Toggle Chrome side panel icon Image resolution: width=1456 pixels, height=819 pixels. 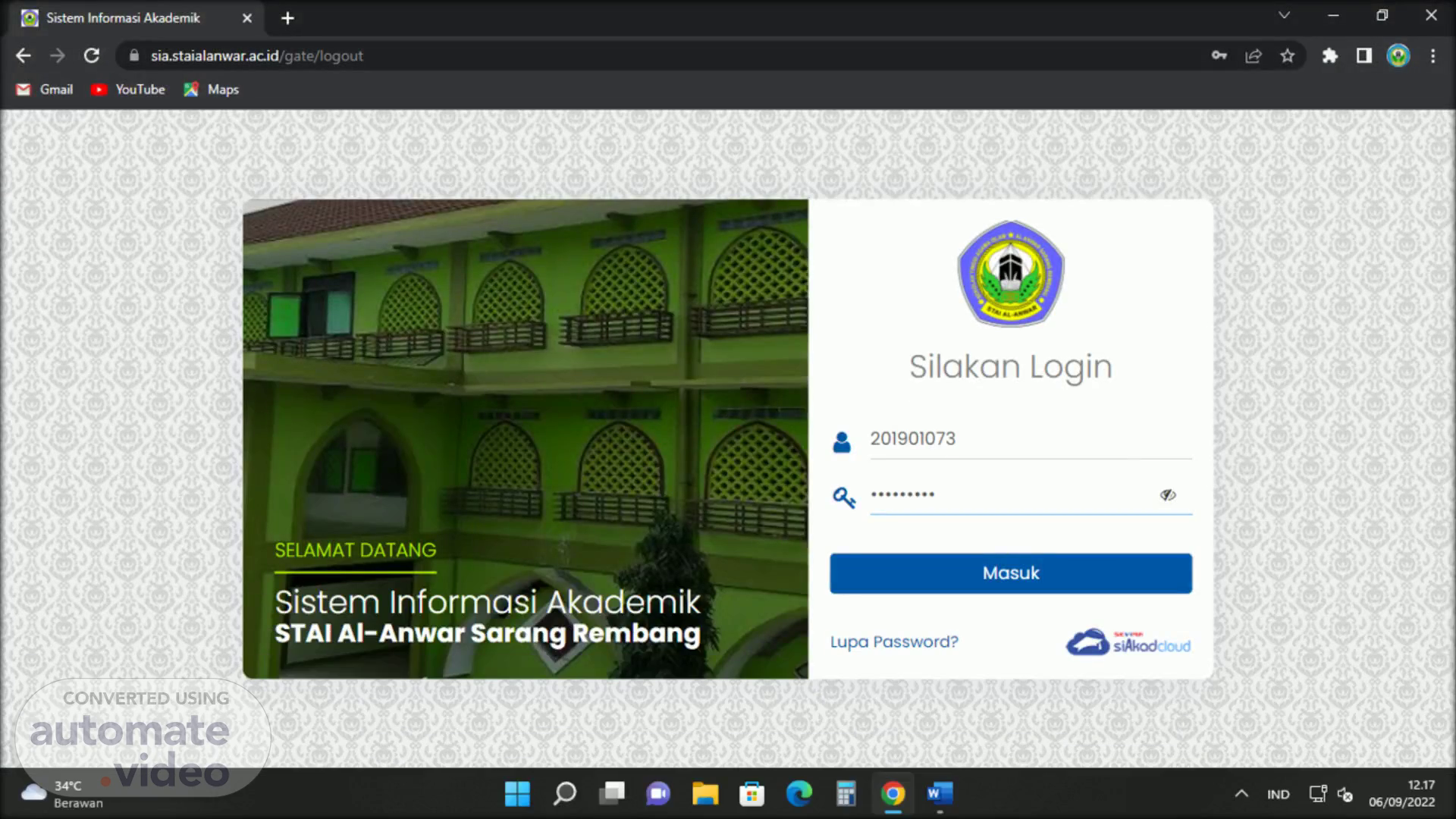[x=1364, y=56]
